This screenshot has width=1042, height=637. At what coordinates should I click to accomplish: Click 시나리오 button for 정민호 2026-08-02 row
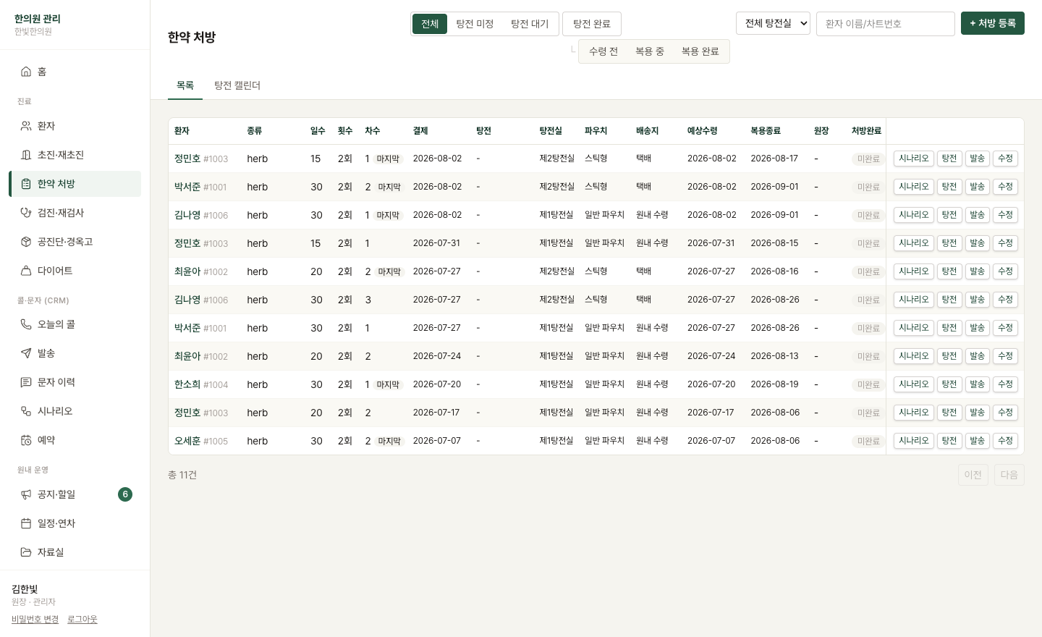click(914, 159)
